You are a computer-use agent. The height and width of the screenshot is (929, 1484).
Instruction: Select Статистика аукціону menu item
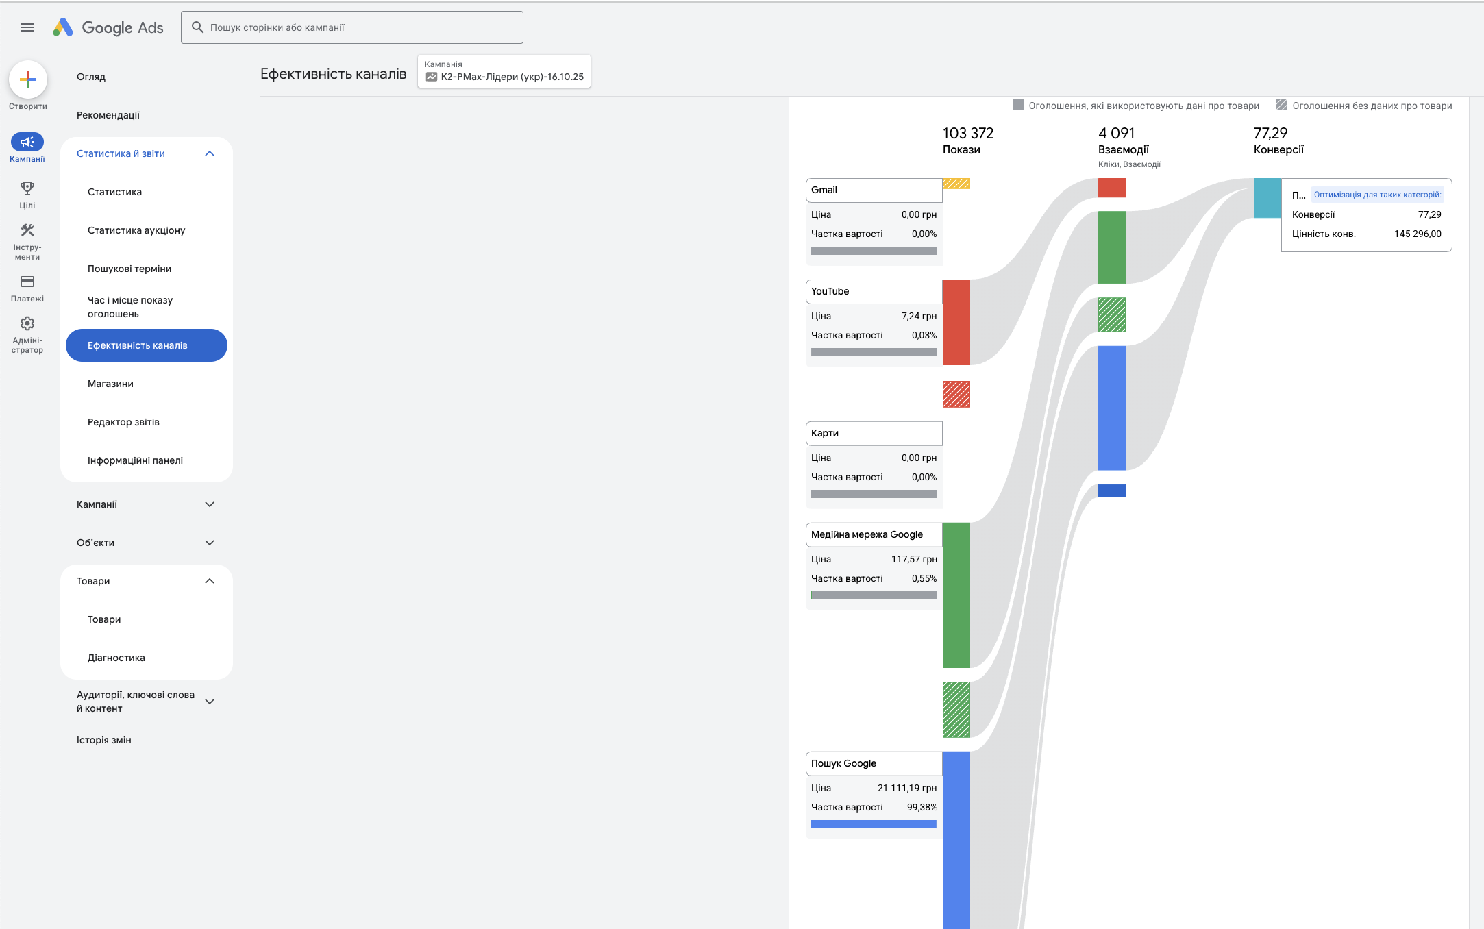click(x=136, y=230)
